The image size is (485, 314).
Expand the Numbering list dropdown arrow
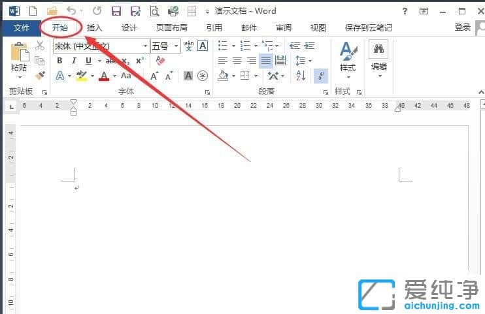pos(256,46)
